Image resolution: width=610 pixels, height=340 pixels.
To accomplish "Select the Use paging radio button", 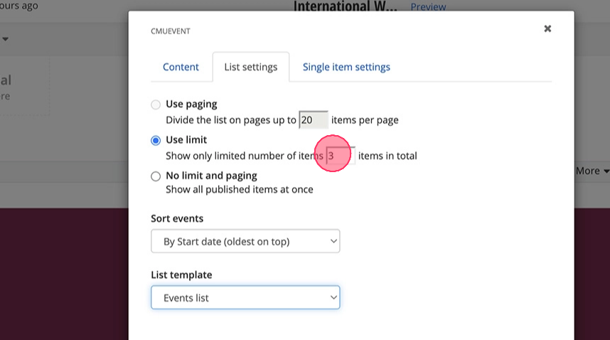I will click(156, 105).
